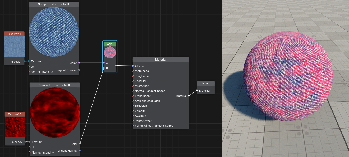Click the Albedo input port on Material node
Image resolution: width=349 pixels, height=157 pixels.
pyautogui.click(x=133, y=66)
